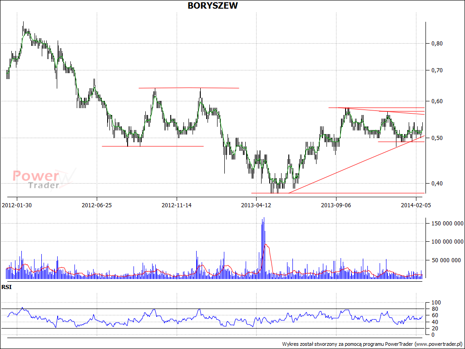Click the 100 000 000 volume label
Screen dimensions: 465x349
click(447, 242)
